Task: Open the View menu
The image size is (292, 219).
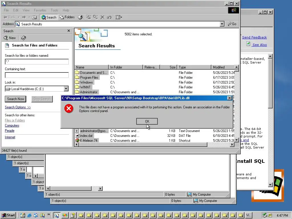Action: pyautogui.click(x=26, y=10)
